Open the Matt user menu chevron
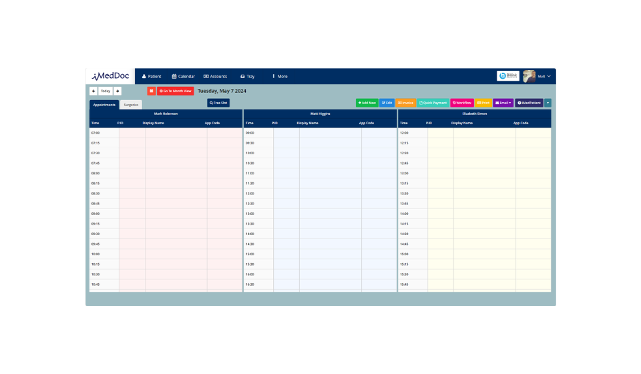The height and width of the screenshot is (374, 641). click(549, 76)
